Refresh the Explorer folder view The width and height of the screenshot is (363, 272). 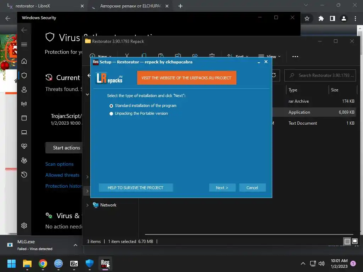(274, 75)
